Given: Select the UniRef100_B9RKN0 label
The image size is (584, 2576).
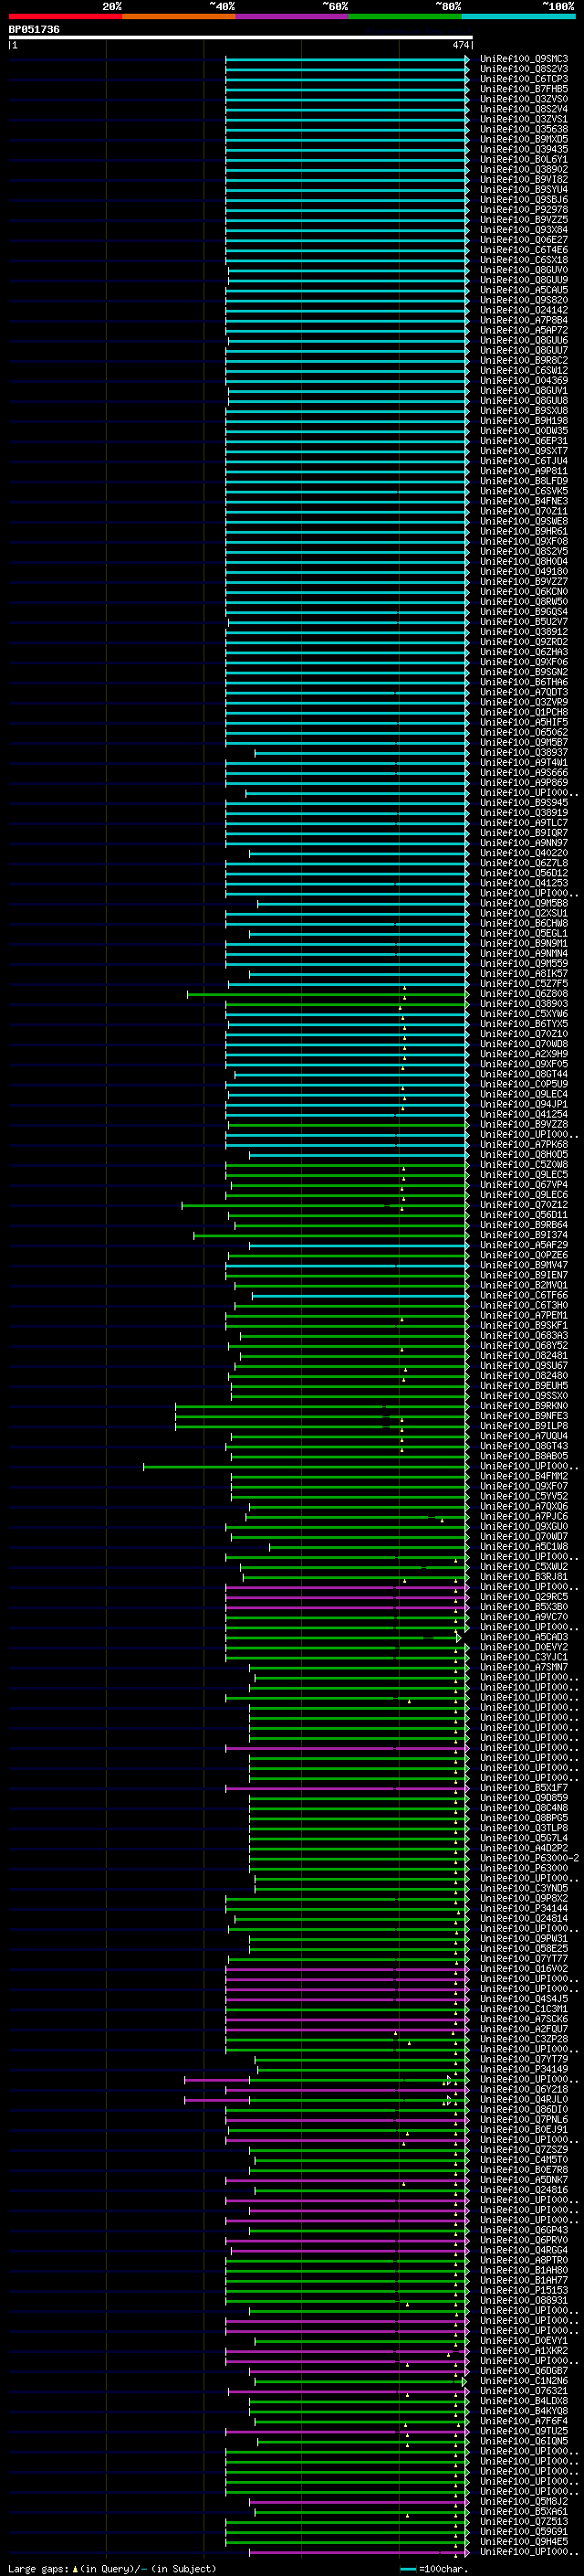Looking at the screenshot, I should [524, 1406].
